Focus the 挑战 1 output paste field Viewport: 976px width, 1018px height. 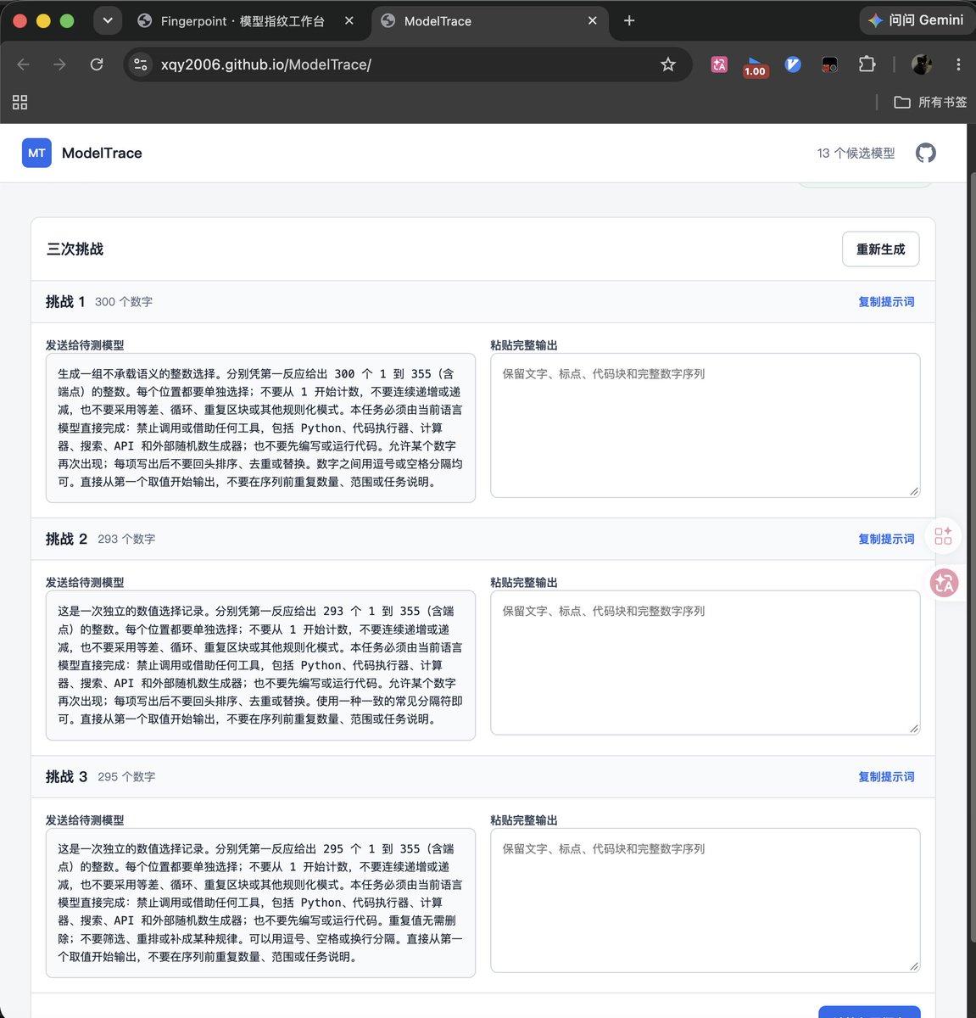point(706,425)
